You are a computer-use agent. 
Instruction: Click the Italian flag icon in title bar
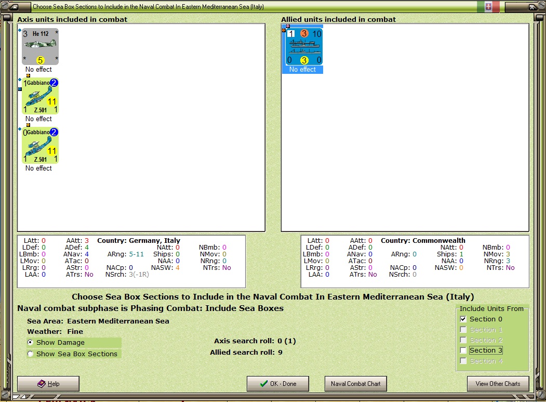[x=488, y=7]
